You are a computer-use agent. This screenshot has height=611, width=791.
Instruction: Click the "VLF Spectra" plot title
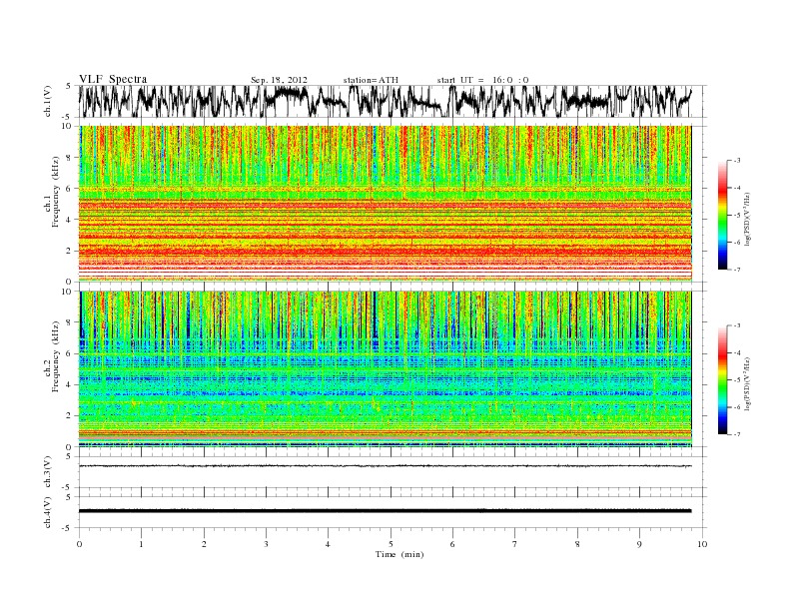click(113, 79)
